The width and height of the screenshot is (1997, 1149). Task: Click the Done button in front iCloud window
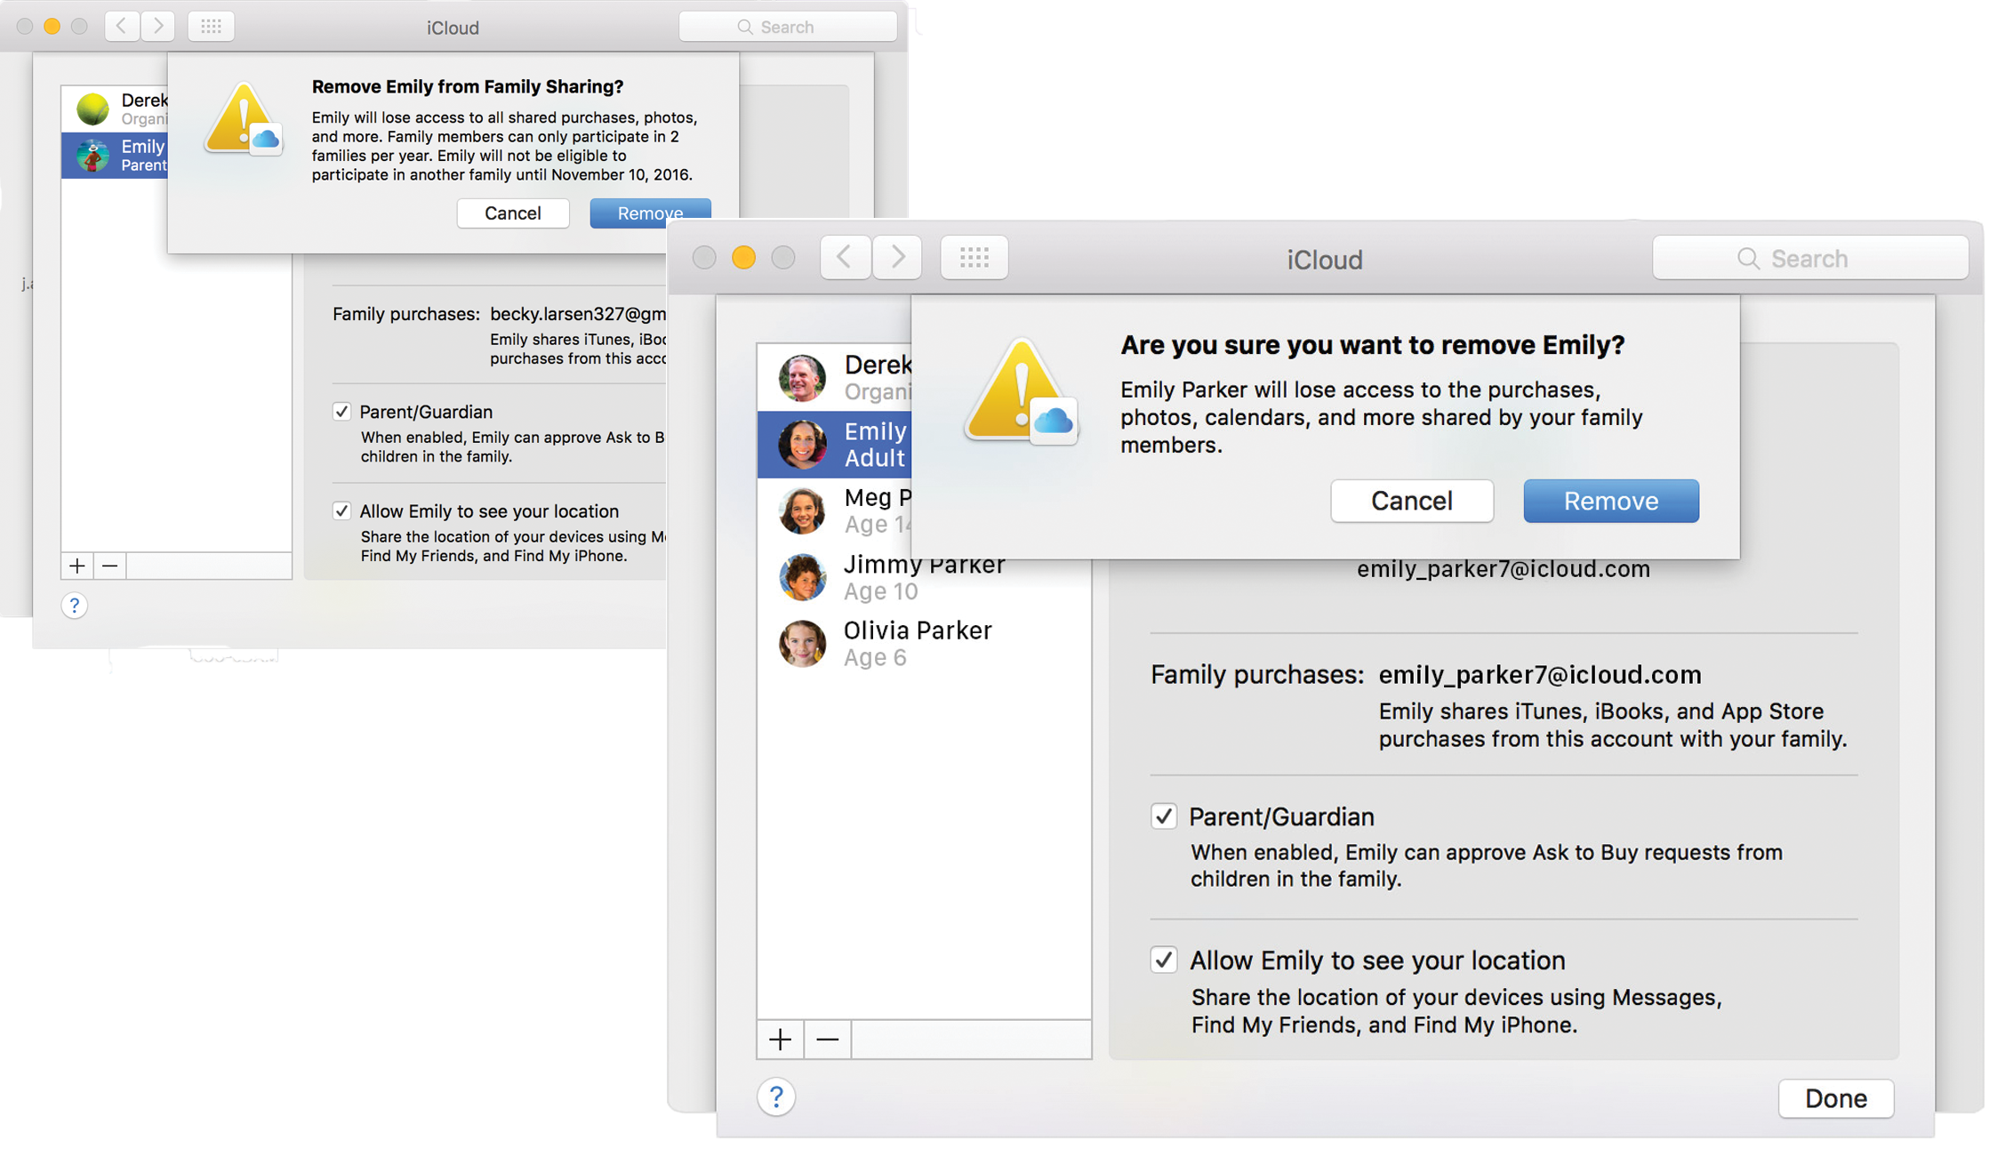pos(1835,1098)
